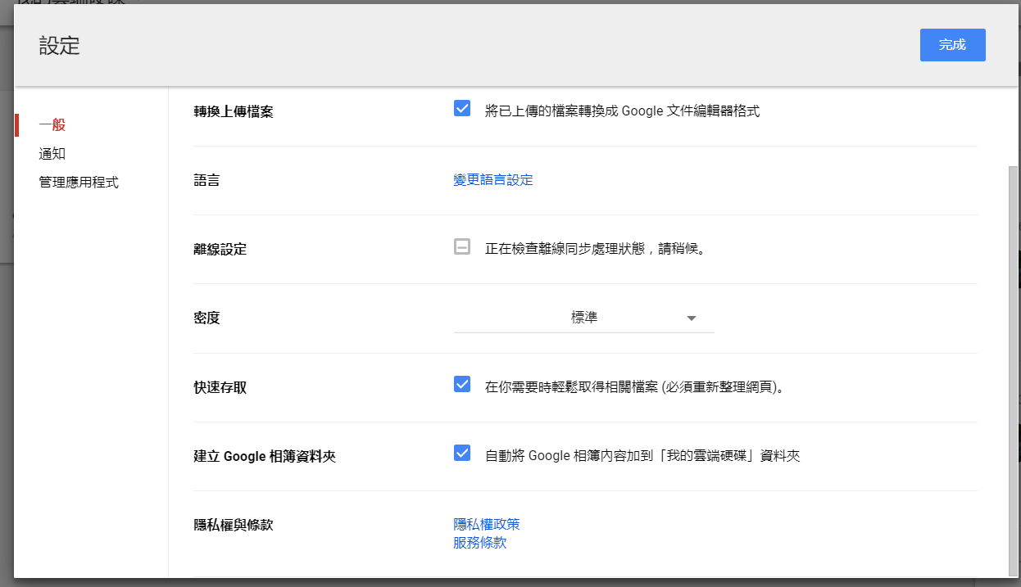Open the 變更語言設定 link
The width and height of the screenshot is (1021, 587).
(493, 180)
